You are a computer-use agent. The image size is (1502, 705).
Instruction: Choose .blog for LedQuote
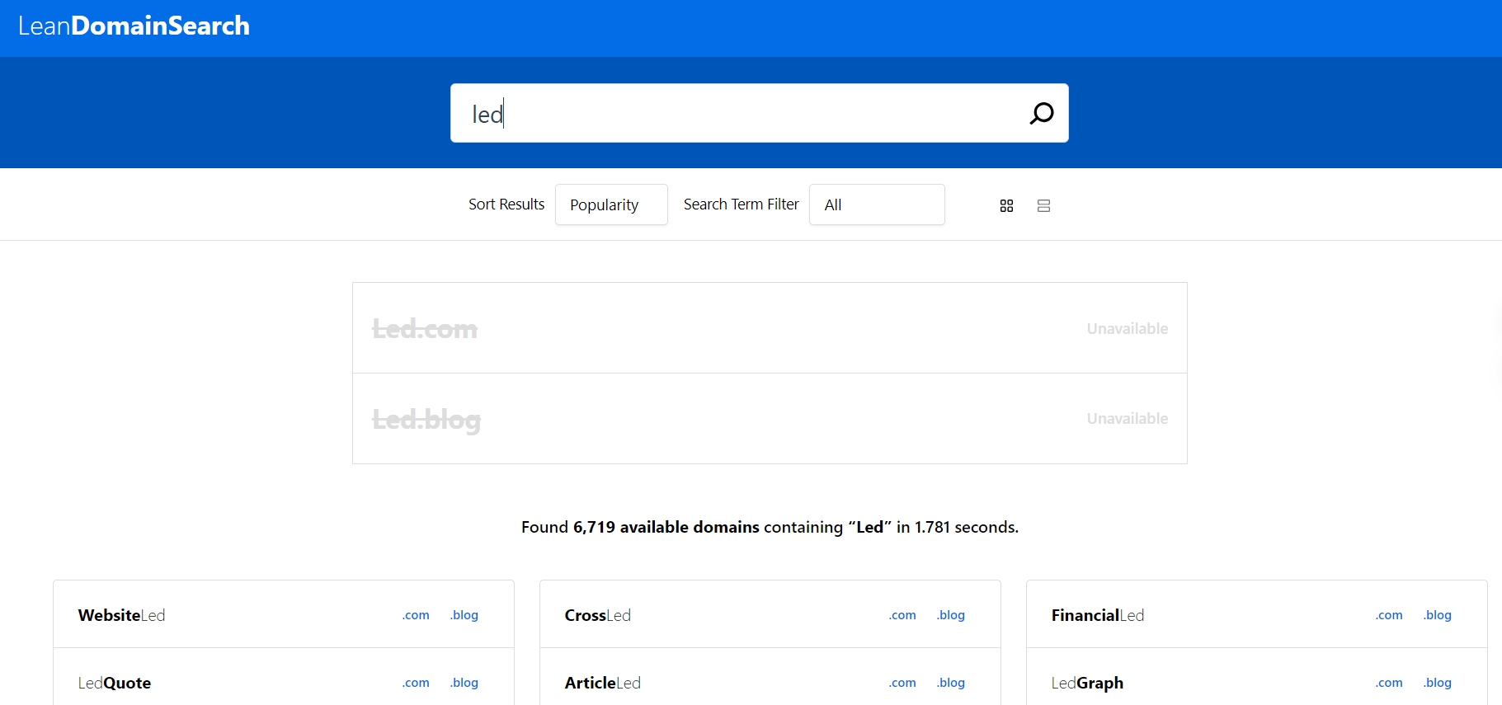[464, 683]
